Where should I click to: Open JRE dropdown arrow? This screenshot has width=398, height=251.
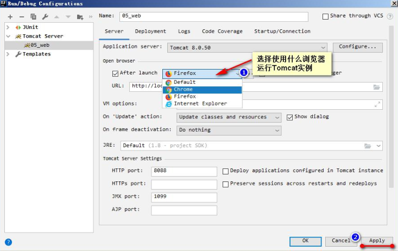(378, 146)
